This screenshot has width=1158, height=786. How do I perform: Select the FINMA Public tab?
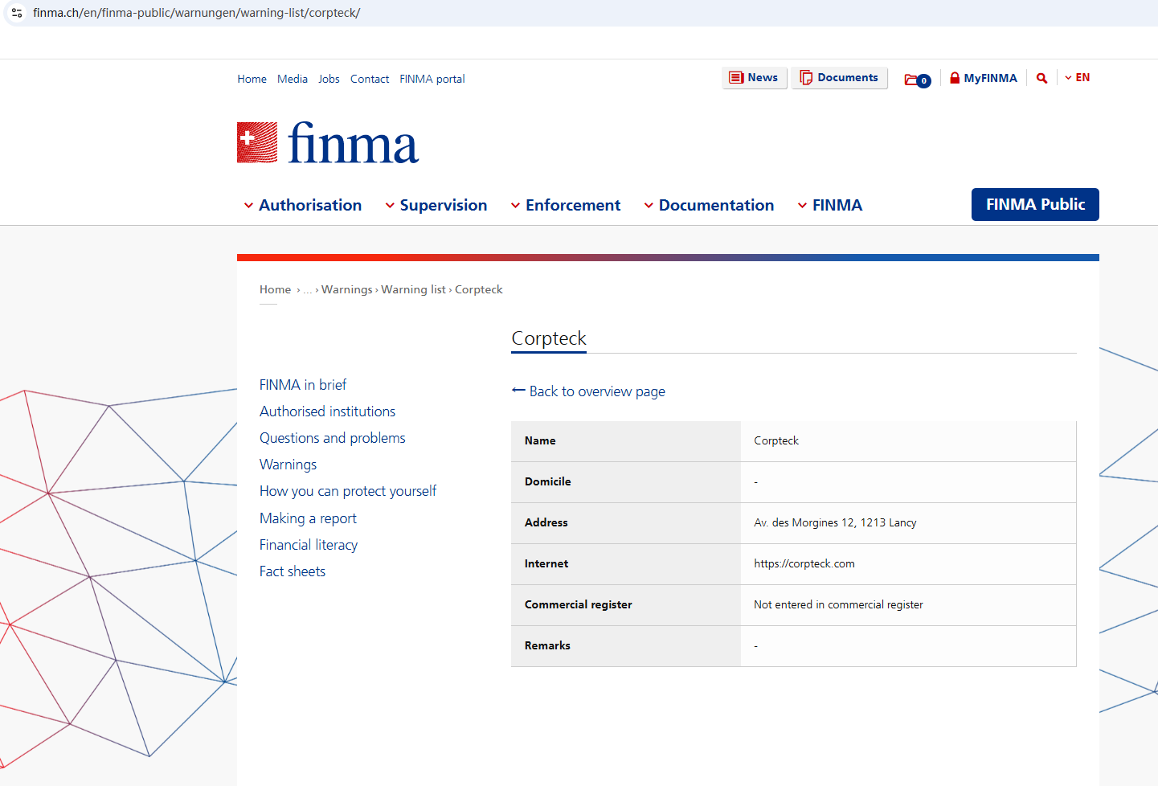point(1034,204)
